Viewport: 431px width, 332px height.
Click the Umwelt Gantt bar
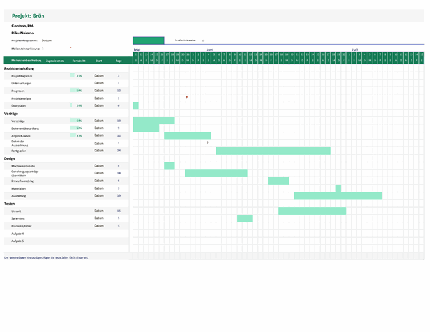(312, 211)
